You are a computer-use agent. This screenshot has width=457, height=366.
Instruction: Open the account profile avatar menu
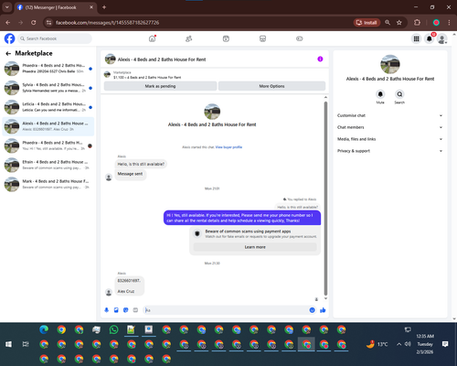(x=442, y=38)
